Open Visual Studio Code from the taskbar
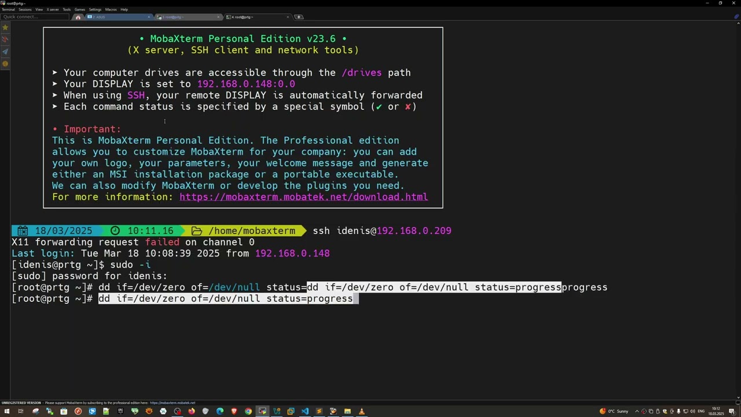 (x=305, y=411)
